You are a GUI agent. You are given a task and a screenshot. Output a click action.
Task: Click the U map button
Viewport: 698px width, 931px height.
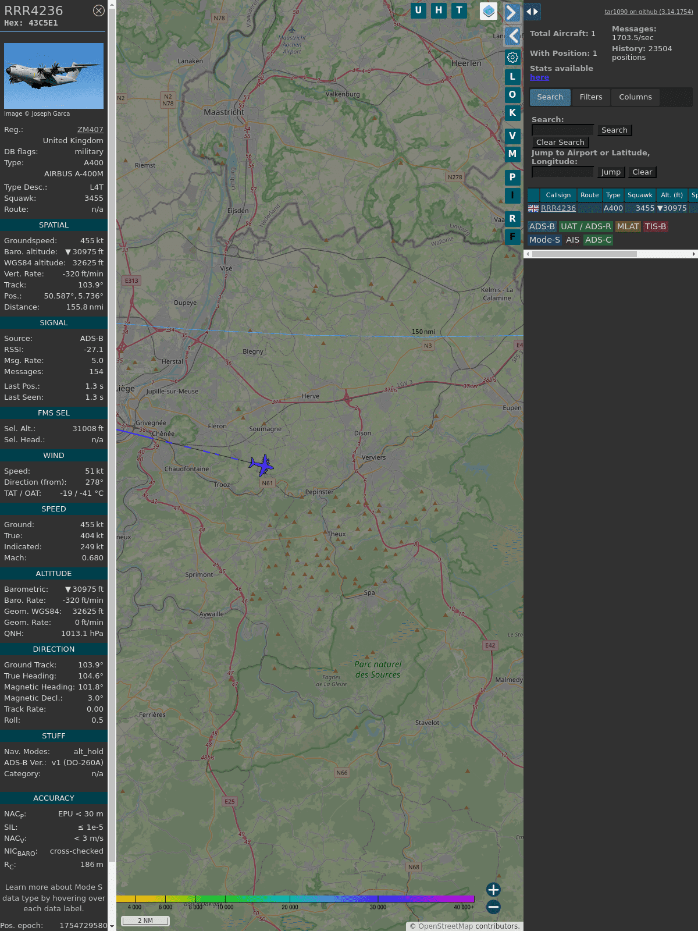click(x=418, y=10)
